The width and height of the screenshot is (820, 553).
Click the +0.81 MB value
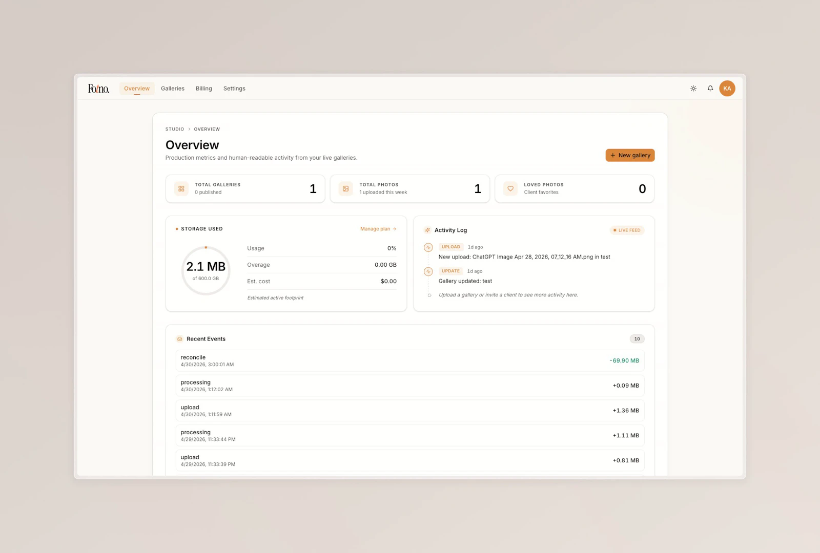tap(626, 461)
